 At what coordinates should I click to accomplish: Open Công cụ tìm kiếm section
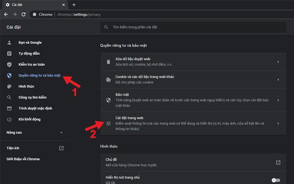[x=32, y=97]
